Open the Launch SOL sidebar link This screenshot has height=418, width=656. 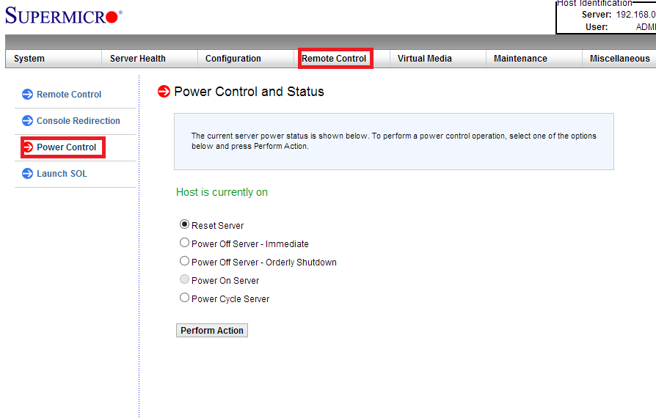[x=62, y=174]
